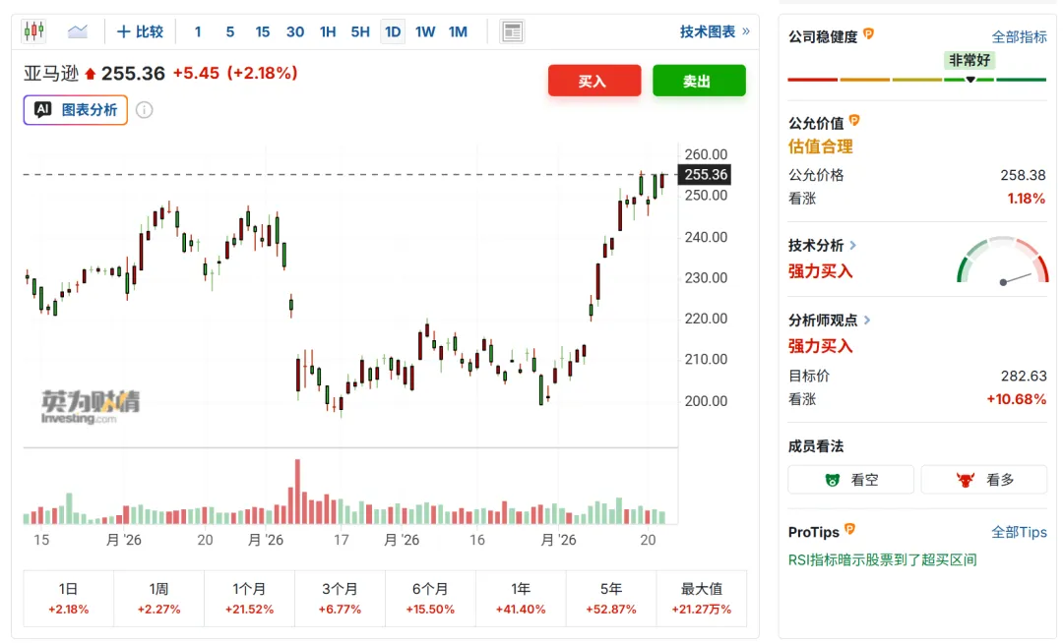Open the news table icon in chart toolbar

(512, 31)
